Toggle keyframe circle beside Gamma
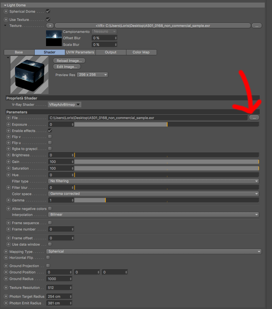This screenshot has height=309, width=272. click(9, 200)
